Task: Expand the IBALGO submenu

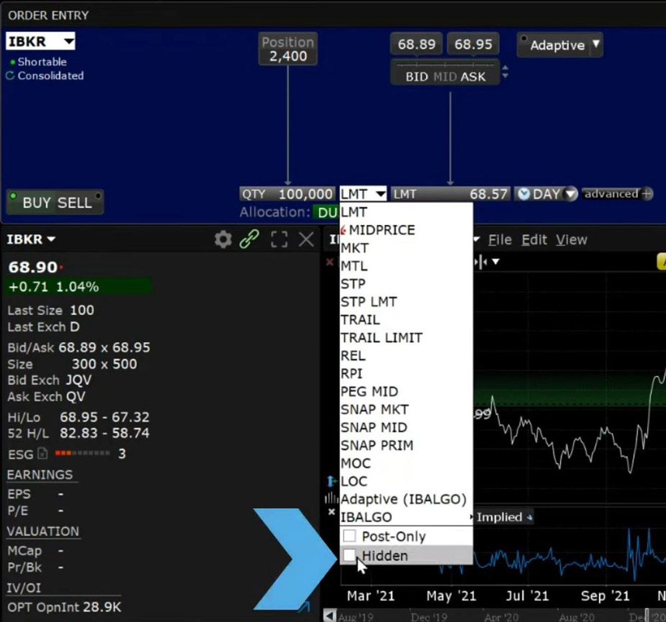Action: click(x=406, y=517)
